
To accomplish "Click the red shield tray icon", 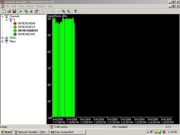I will pos(164,132).
